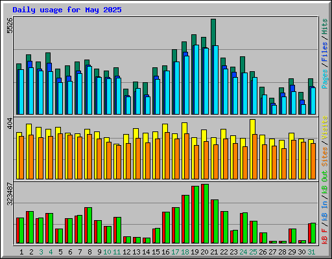The width and height of the screenshot is (332, 259).
Task: Click the 'Sites' legend label
Action: (325, 157)
